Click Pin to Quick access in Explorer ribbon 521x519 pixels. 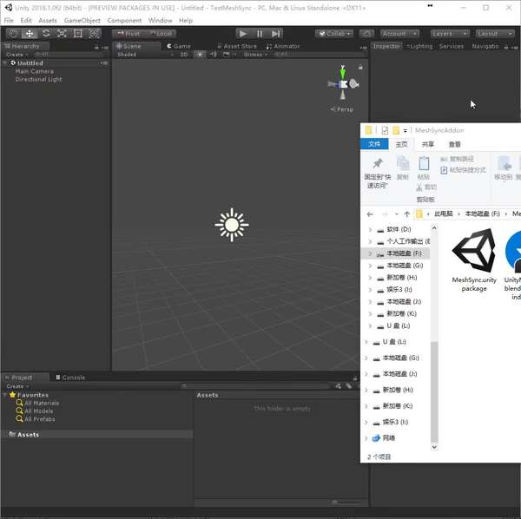coord(377,174)
